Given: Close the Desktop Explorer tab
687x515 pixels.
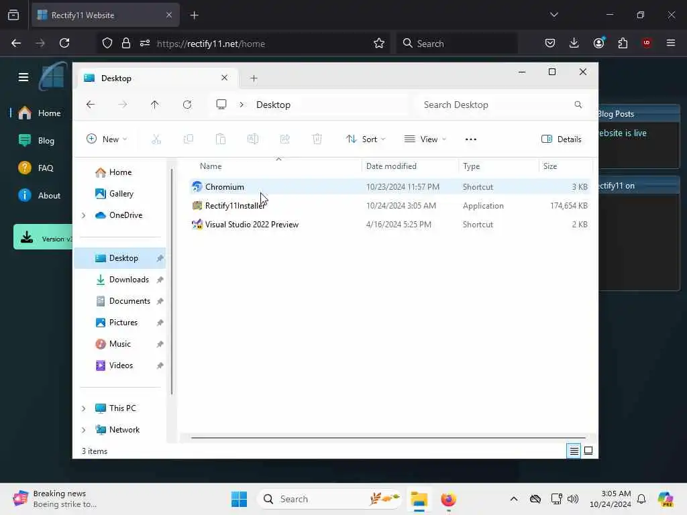Looking at the screenshot, I should tap(224, 78).
